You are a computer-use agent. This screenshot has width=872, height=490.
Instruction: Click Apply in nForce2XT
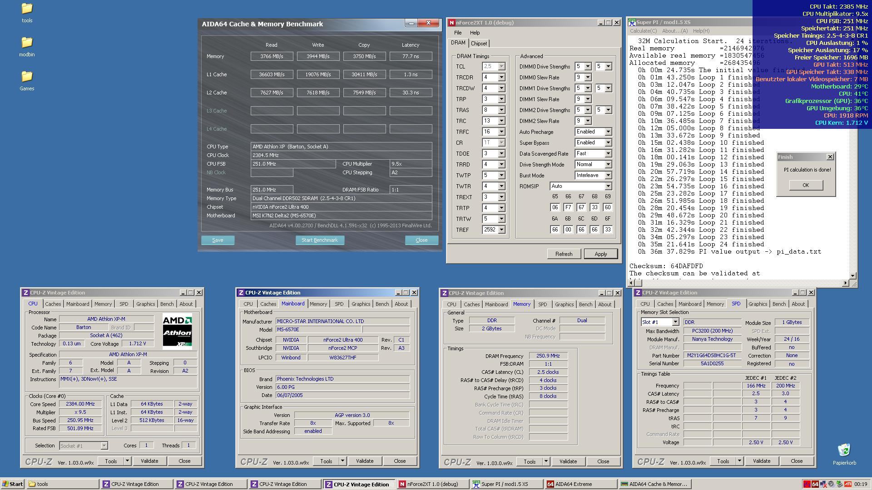pyautogui.click(x=601, y=254)
